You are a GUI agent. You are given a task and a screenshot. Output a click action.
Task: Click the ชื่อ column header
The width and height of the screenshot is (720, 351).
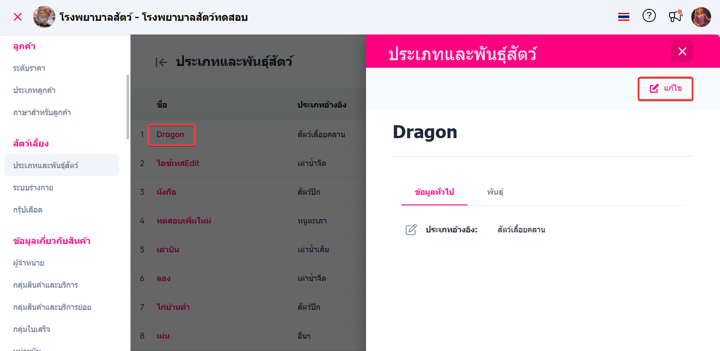click(162, 104)
